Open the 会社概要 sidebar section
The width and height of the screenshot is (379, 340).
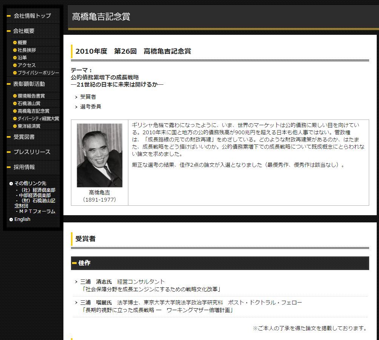tap(24, 31)
